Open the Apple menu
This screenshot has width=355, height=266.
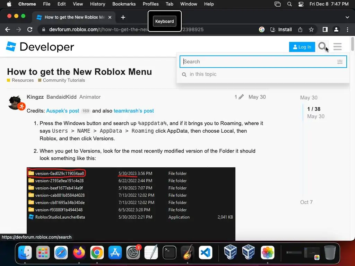click(9, 4)
